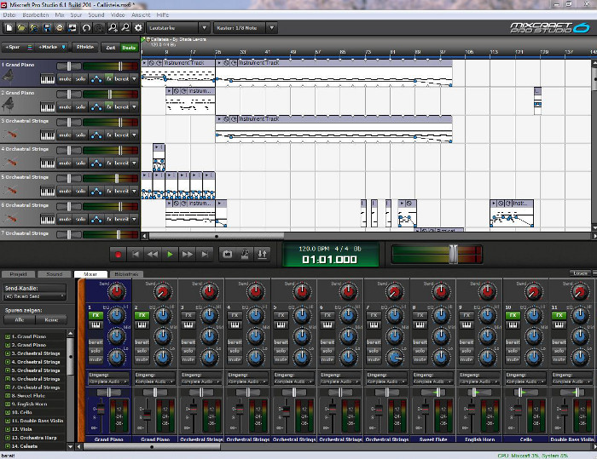
Task: Toggle automation on track 4 Orchestral Strings
Action: 96,164
